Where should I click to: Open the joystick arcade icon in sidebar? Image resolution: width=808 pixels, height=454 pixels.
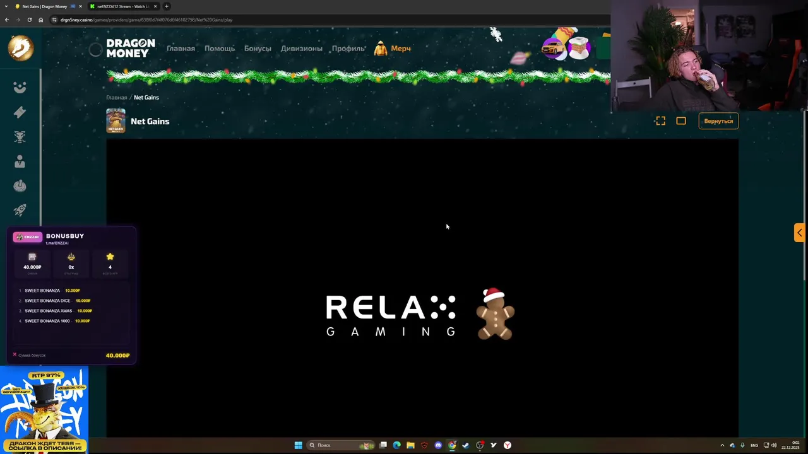[x=20, y=186]
